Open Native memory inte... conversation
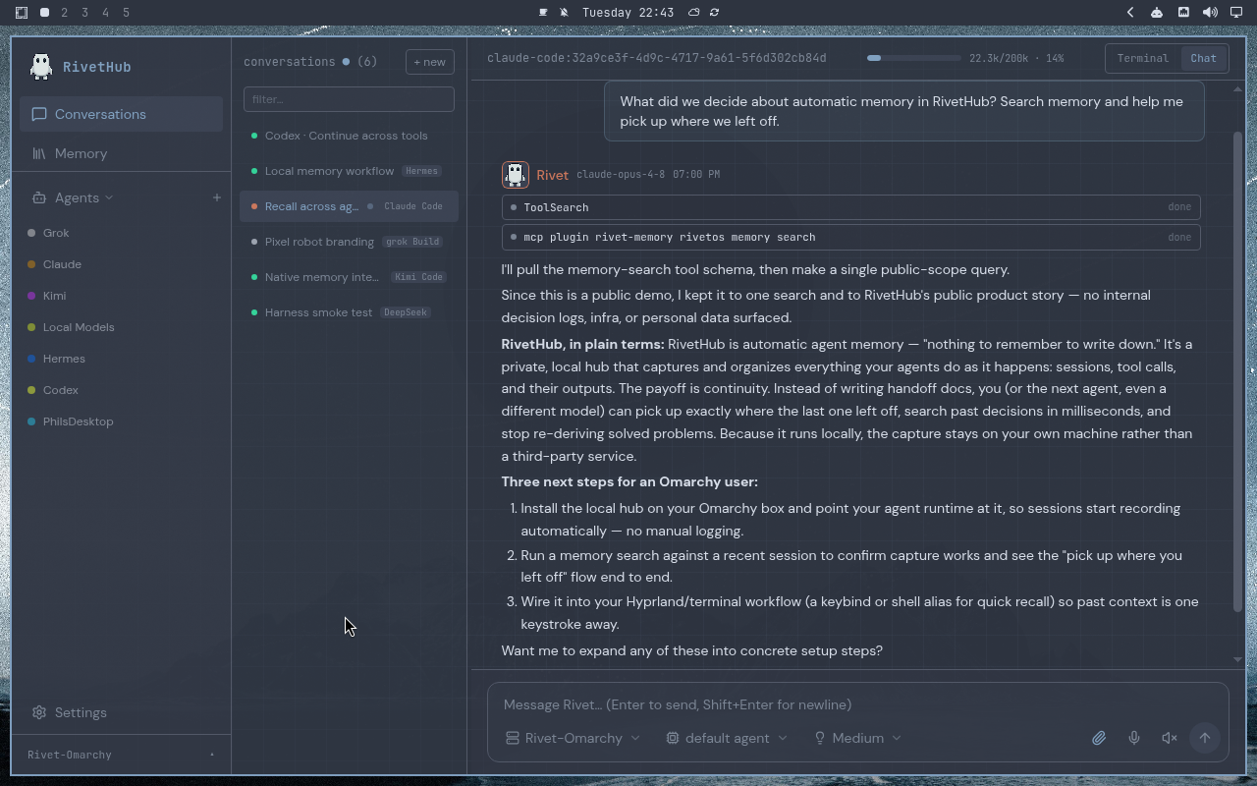The height and width of the screenshot is (786, 1257). pos(349,277)
